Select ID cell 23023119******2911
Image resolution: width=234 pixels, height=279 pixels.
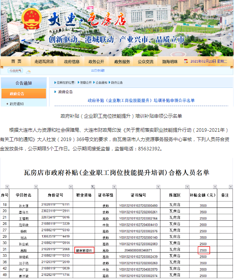(55, 211)
